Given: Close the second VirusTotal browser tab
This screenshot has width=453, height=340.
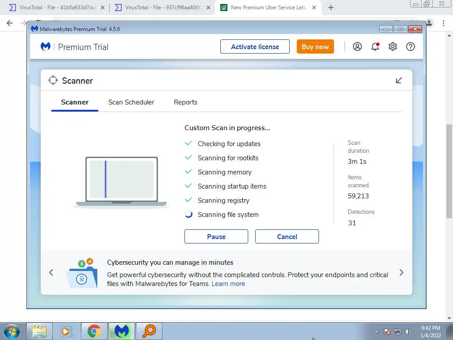Looking at the screenshot, I should click(x=208, y=8).
